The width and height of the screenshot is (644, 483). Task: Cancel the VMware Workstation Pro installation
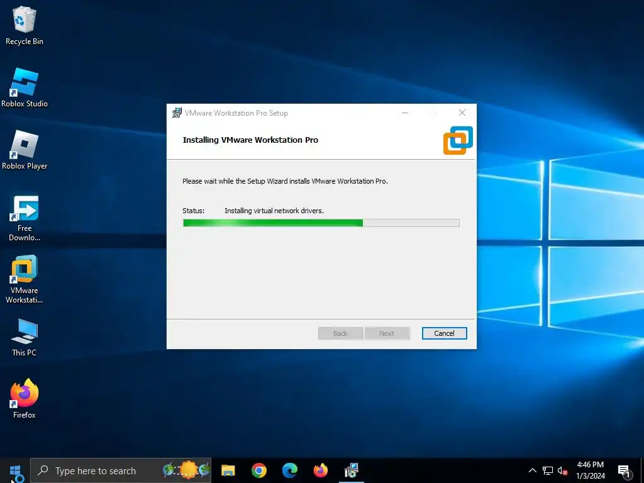pos(445,333)
